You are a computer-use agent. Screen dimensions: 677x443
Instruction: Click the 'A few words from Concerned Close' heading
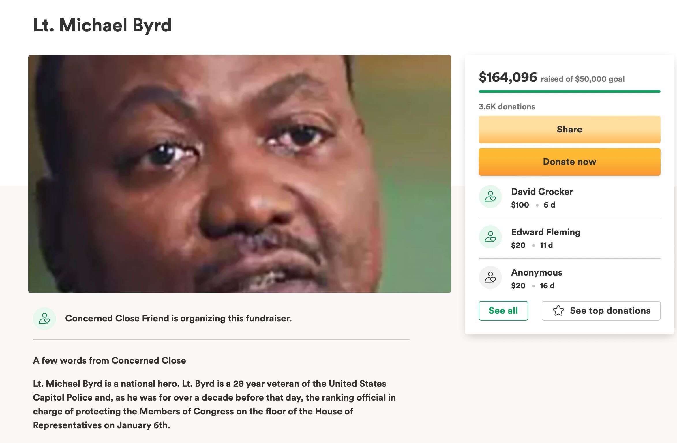coord(109,360)
